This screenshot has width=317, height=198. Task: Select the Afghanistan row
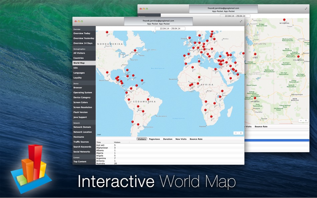click(170, 148)
